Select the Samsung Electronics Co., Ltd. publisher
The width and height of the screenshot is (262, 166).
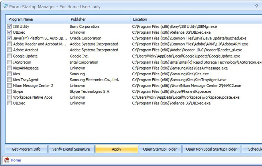pyautogui.click(x=94, y=80)
